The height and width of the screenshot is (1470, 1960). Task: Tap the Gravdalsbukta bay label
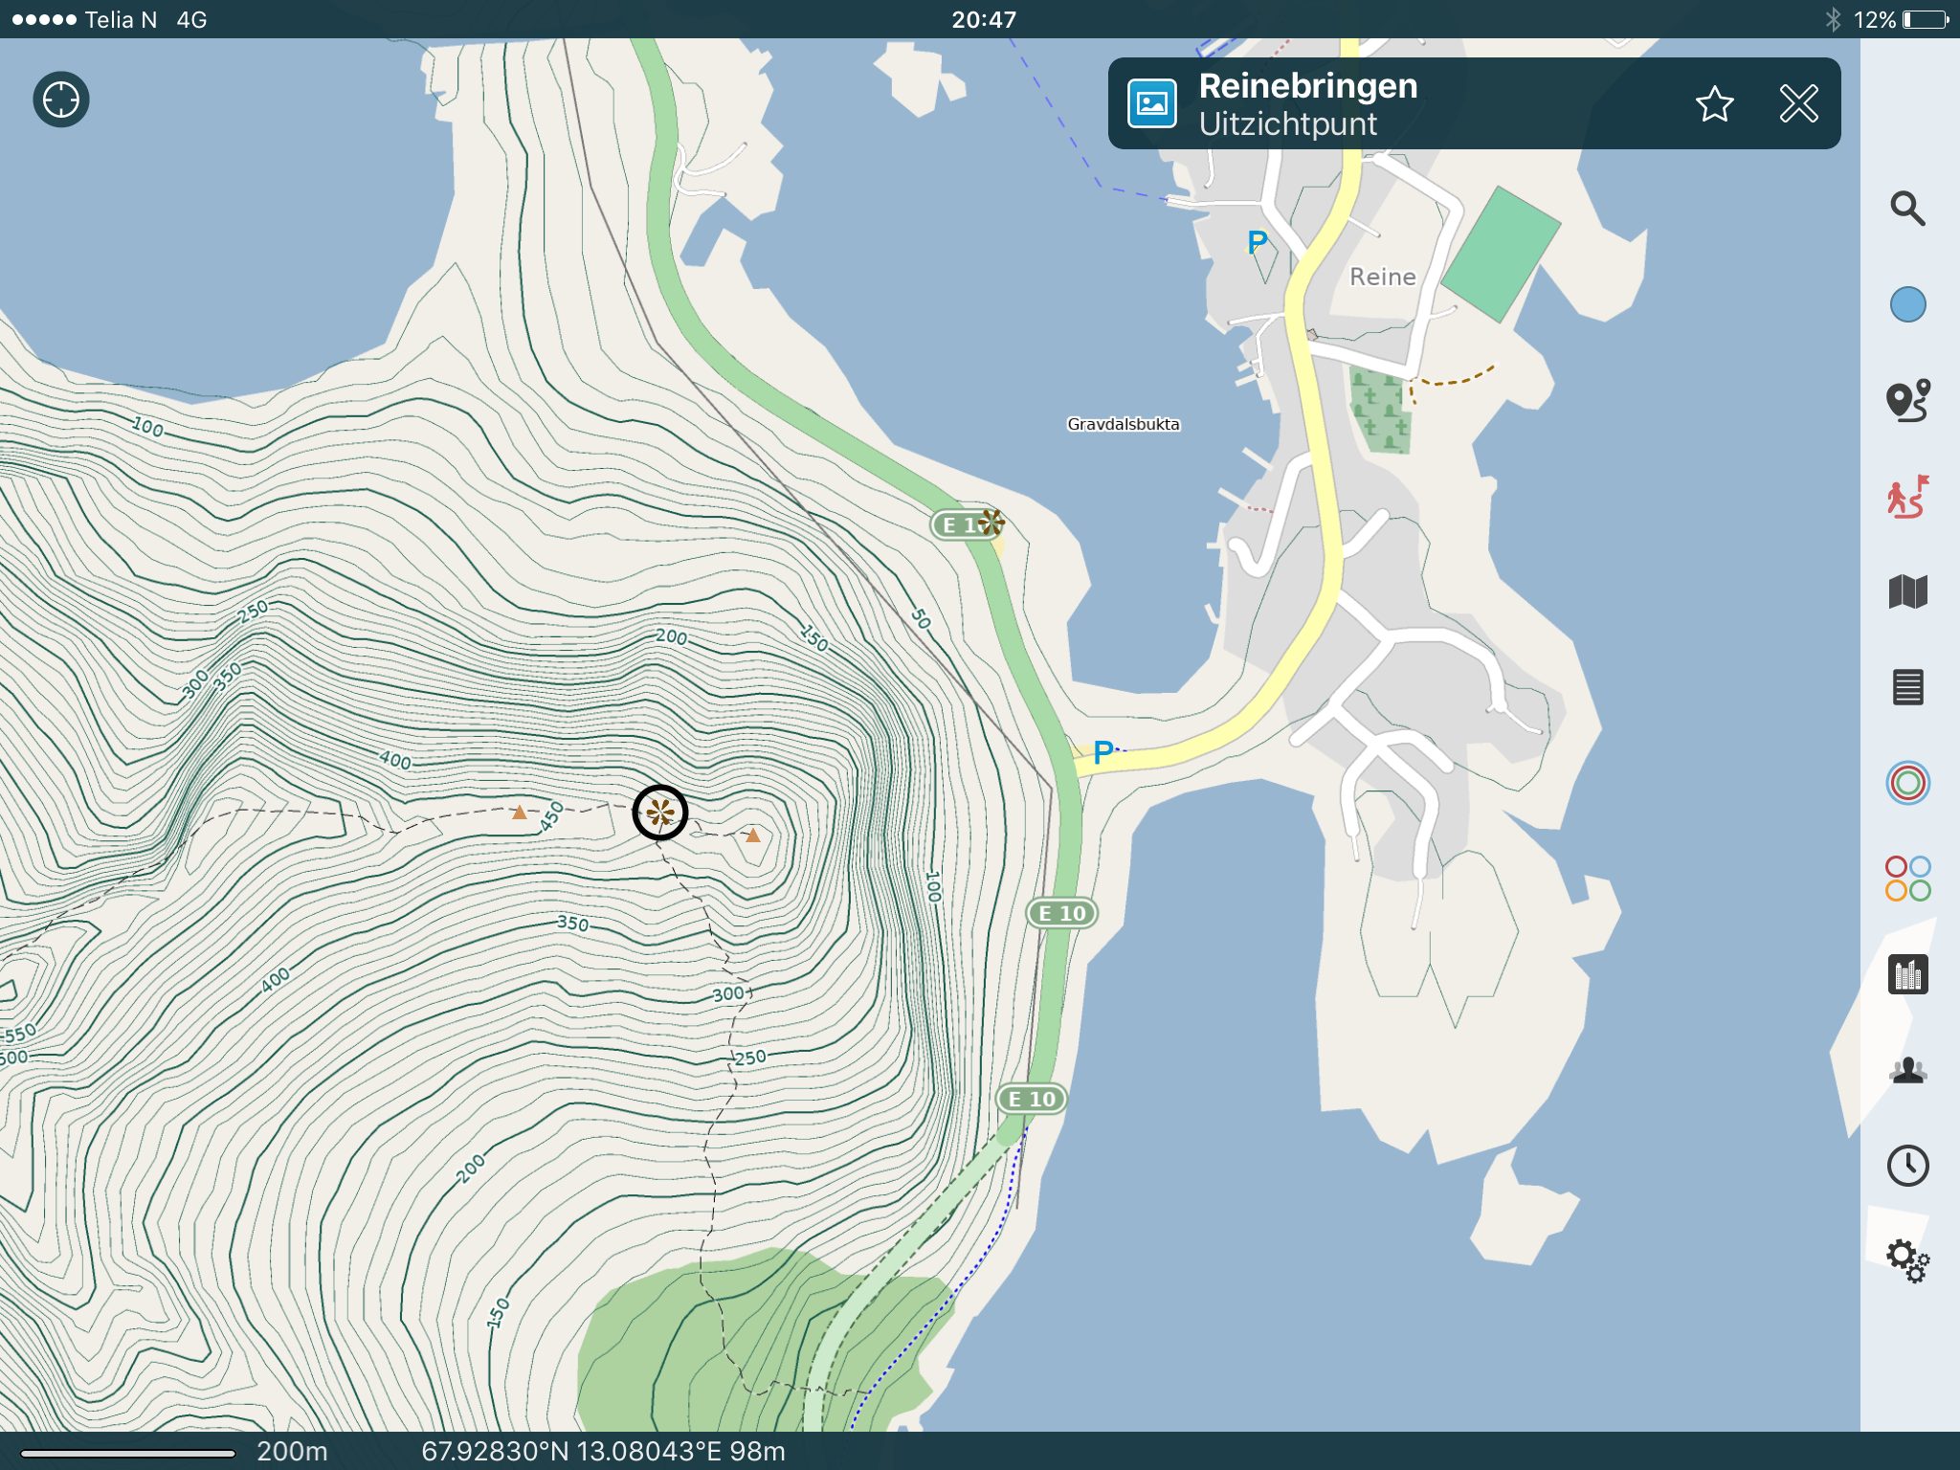point(1124,424)
